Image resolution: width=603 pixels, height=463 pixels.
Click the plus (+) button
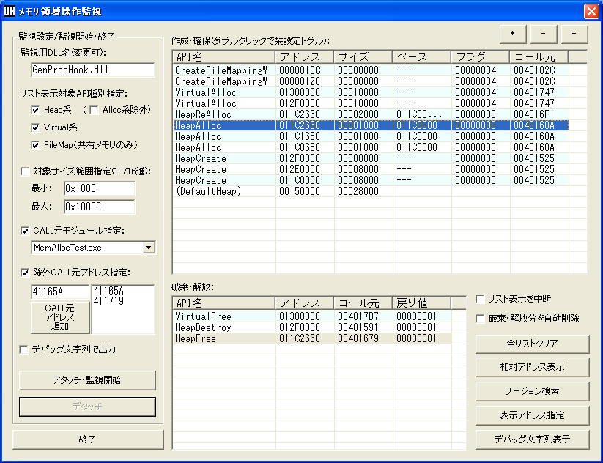click(x=574, y=34)
